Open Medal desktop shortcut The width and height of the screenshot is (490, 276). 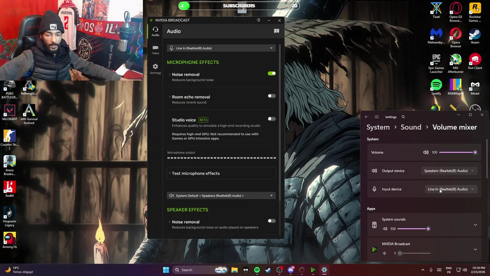click(475, 87)
